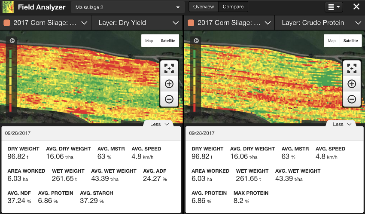Viewport: 365px width, 214px height.
Task: Select the Overview tab
Action: pyautogui.click(x=204, y=7)
